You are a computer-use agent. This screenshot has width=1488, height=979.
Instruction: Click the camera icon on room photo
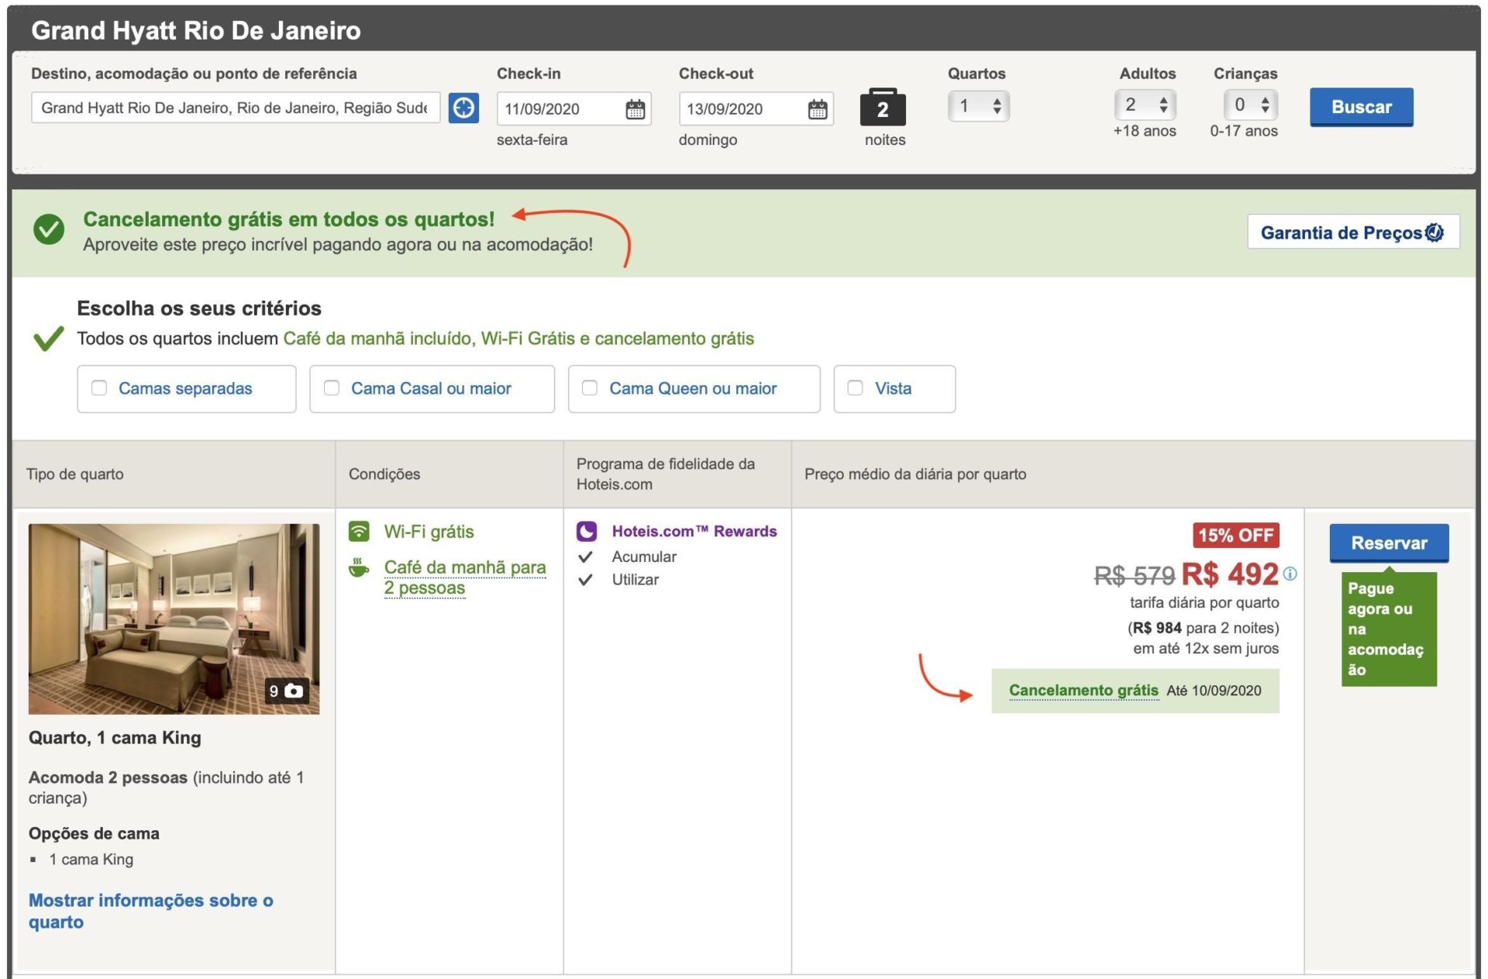(294, 691)
